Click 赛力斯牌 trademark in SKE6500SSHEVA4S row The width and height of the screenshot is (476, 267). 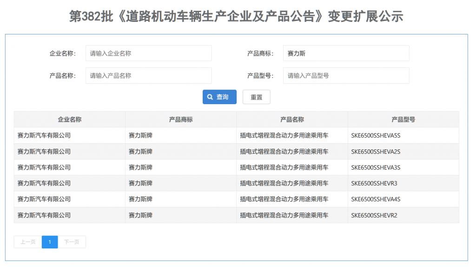pyautogui.click(x=140, y=199)
